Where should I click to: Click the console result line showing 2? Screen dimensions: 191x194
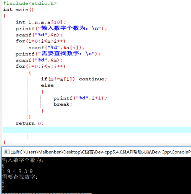(3, 188)
